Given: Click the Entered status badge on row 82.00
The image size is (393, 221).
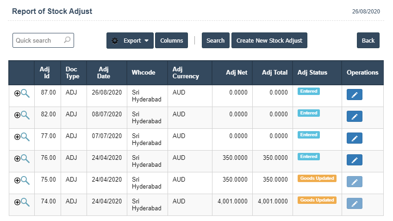Looking at the screenshot, I should [308, 113].
